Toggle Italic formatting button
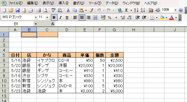187x102 pixels. (60, 18)
